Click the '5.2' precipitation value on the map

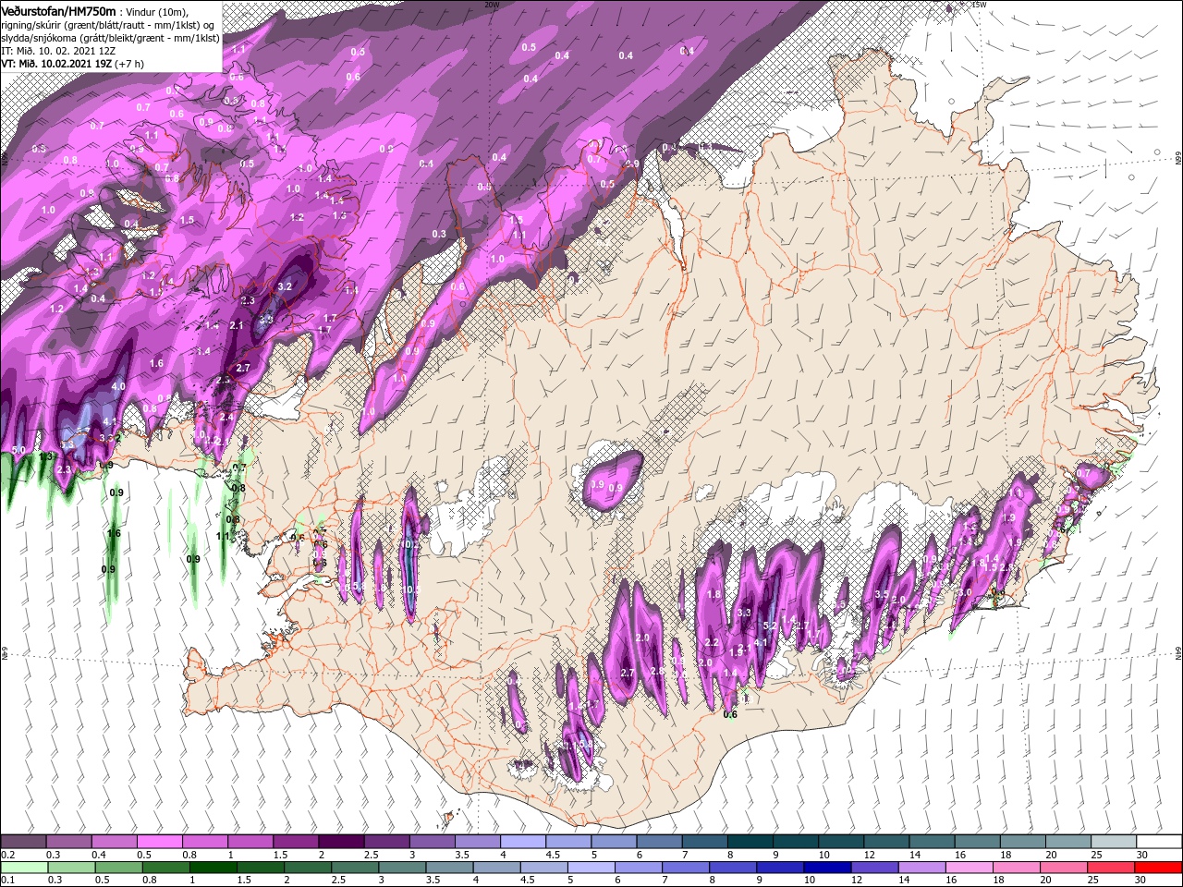(769, 626)
